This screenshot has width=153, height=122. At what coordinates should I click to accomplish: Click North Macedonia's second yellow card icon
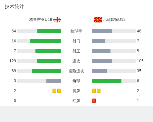click(x=99, y=91)
